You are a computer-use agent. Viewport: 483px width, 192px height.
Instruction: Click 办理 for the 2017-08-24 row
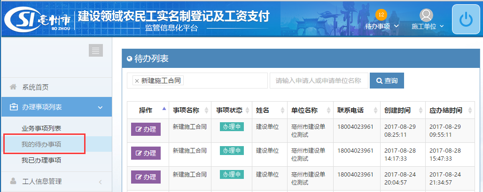click(x=146, y=177)
